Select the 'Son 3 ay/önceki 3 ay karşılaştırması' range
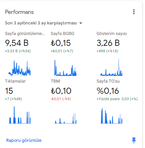The width and height of the screenshot is (145, 148). pyautogui.click(x=41, y=23)
